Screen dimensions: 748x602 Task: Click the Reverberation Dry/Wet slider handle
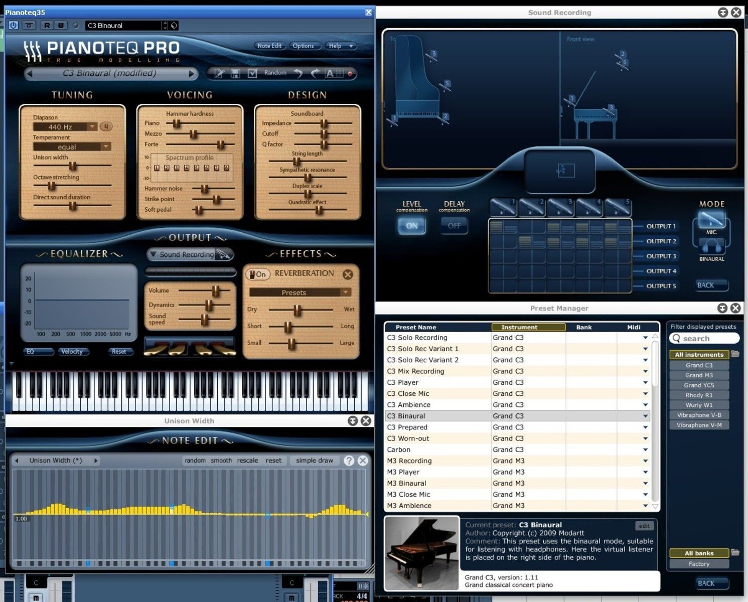coord(297,310)
